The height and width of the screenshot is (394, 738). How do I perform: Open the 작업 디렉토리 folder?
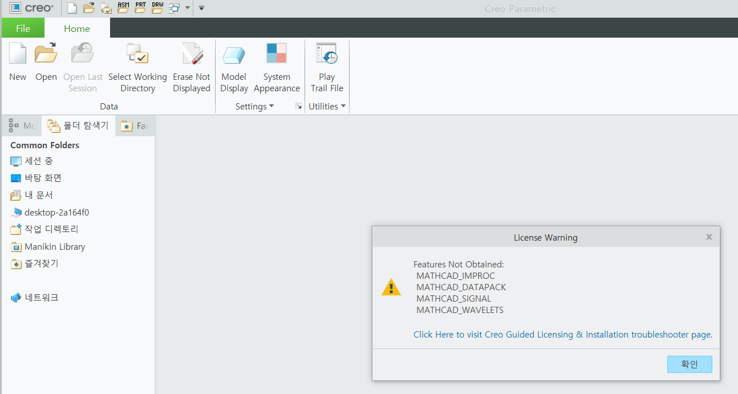coord(44,229)
